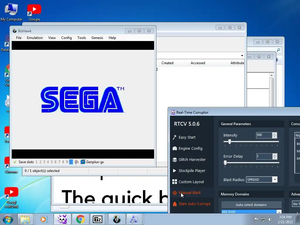The image size is (300, 225).
Task: Open the Glitch Harvester
Action: tap(189, 160)
